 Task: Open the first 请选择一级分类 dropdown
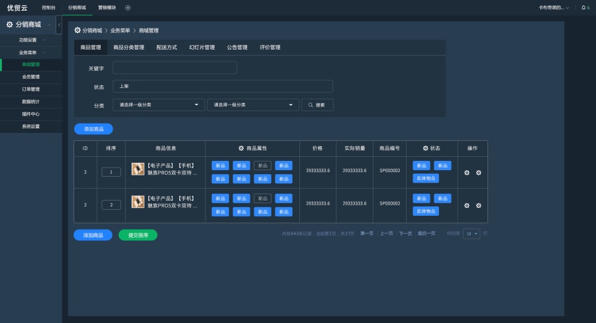(158, 105)
